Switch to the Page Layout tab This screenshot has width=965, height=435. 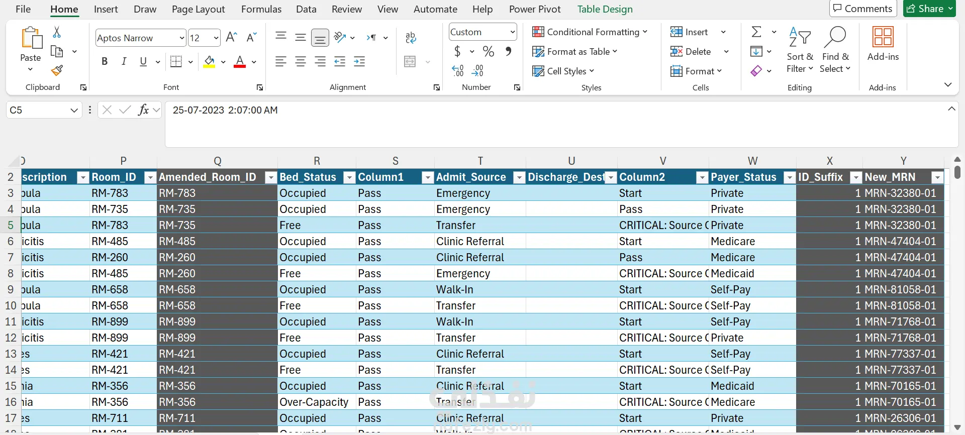pyautogui.click(x=198, y=9)
